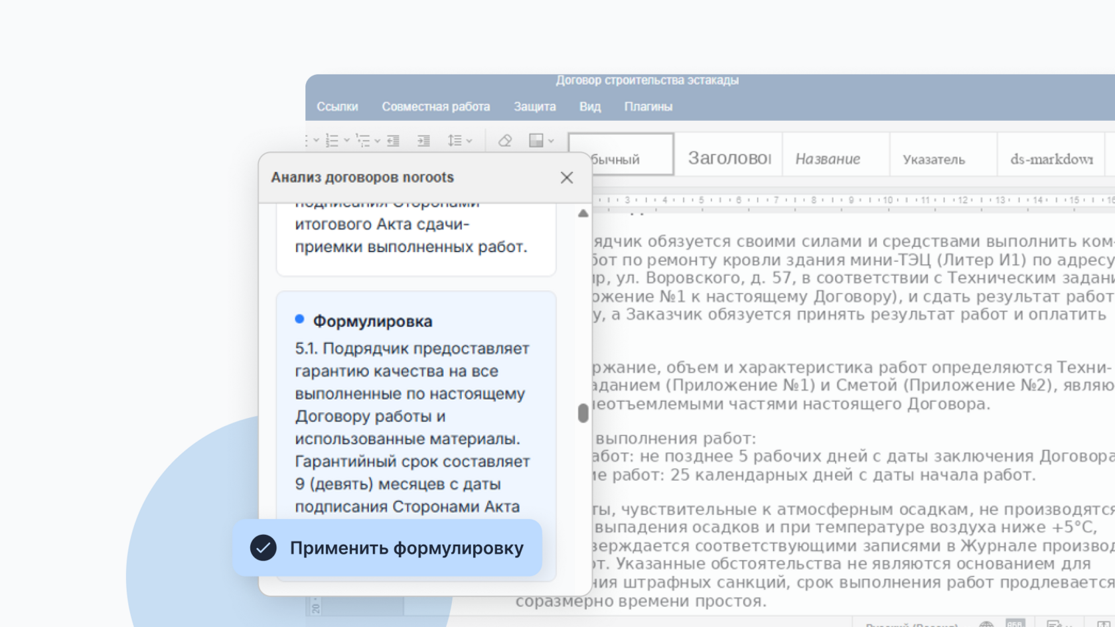Open the Плагины tab
The width and height of the screenshot is (1115, 627).
click(648, 107)
